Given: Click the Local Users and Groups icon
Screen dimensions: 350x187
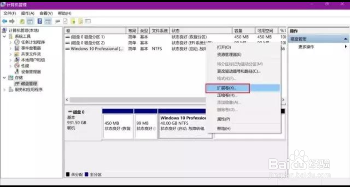Looking at the screenshot, I should click(x=17, y=60).
